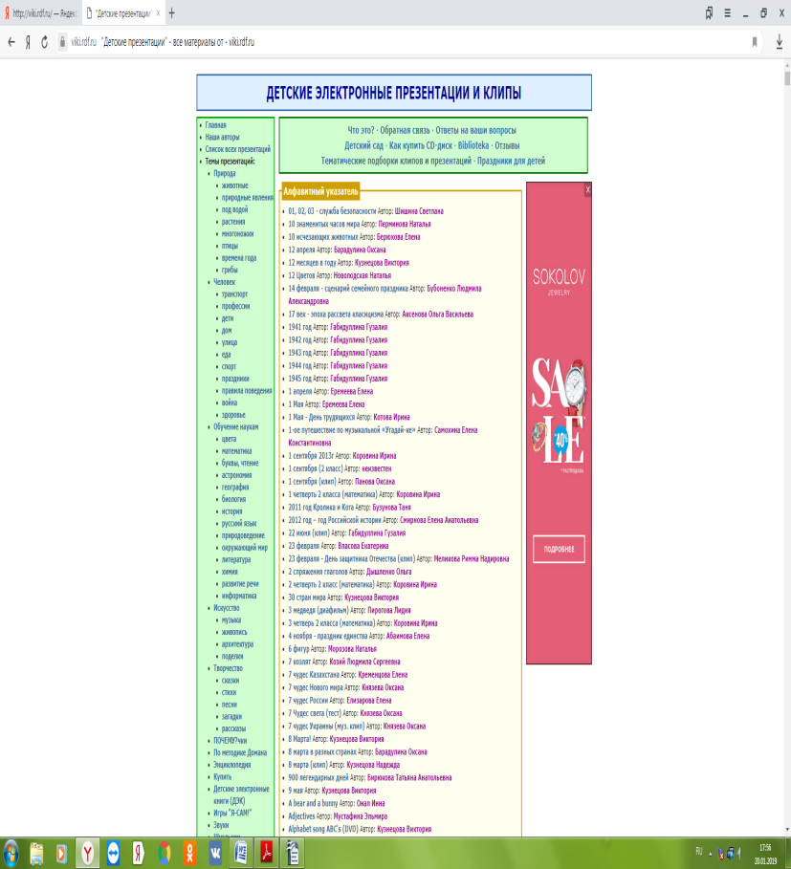The height and width of the screenshot is (869, 791).
Task: Open a new tab with the plus button
Action: pyautogui.click(x=172, y=13)
